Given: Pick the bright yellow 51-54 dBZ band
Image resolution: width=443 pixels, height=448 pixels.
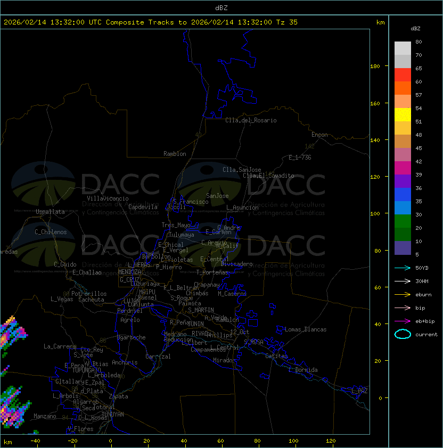Looking at the screenshot, I should click(403, 115).
